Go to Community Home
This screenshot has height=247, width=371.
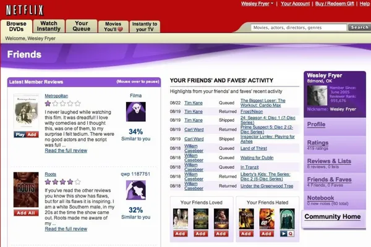[x=333, y=217]
